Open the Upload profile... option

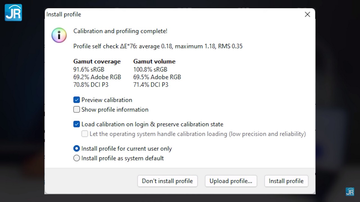coord(231,181)
